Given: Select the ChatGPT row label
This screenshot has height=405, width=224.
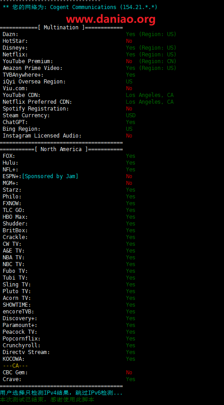Looking at the screenshot, I should (15, 122).
